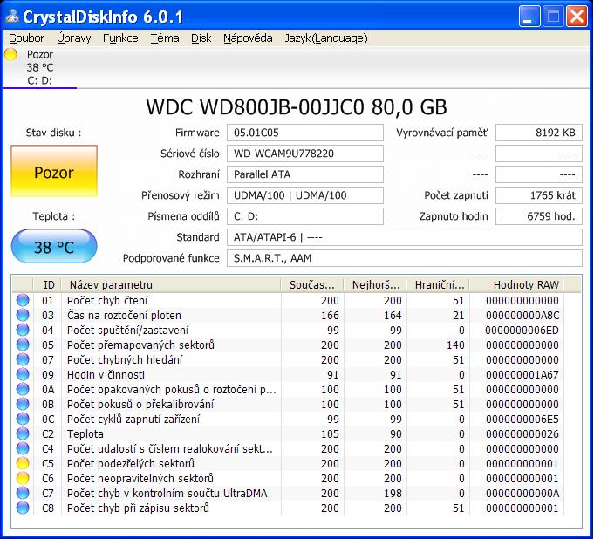Viewport: 594px width, 539px height.
Task: Click the Hraniční column header
Action: click(438, 284)
